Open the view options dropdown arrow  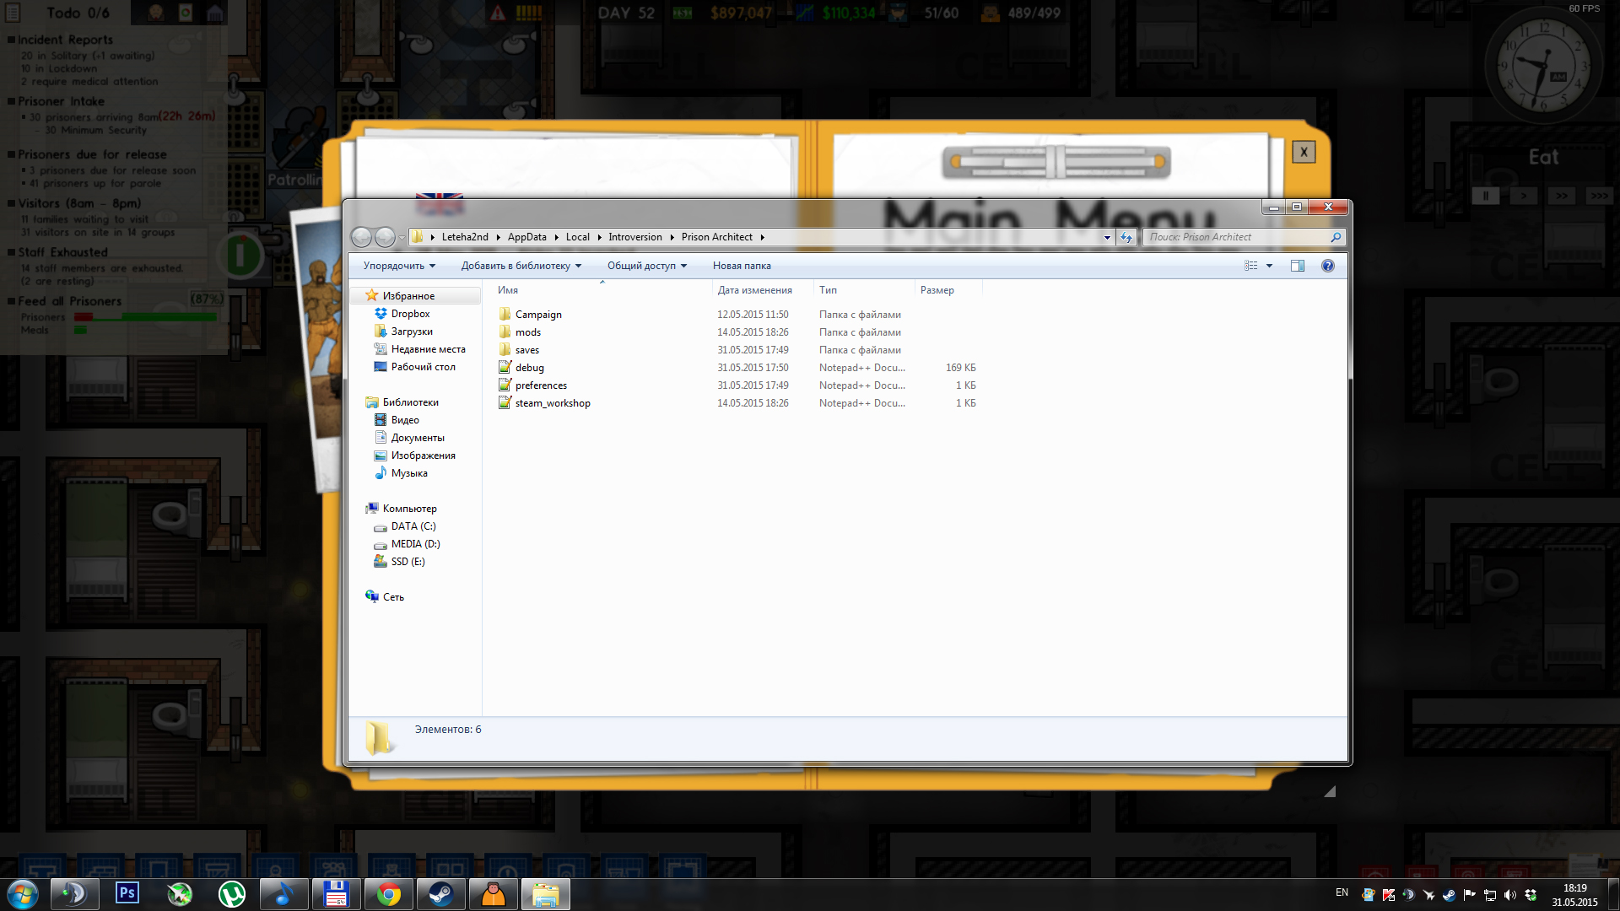[1269, 266]
